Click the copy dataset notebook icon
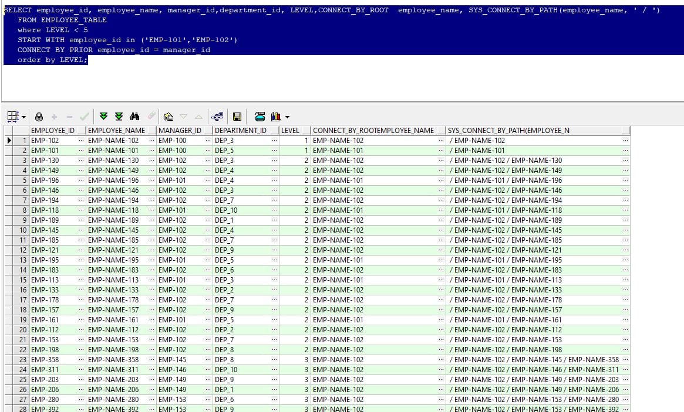Image resolution: width=684 pixels, height=412 pixels. (169, 116)
